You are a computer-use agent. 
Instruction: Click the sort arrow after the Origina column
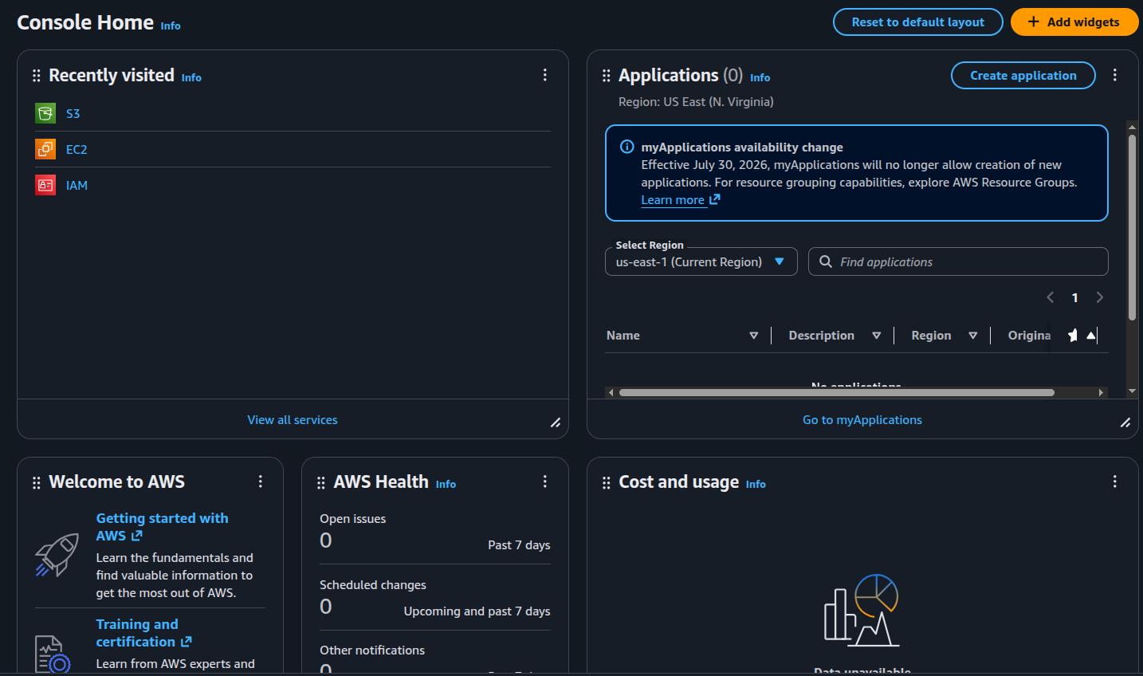pyautogui.click(x=1091, y=336)
